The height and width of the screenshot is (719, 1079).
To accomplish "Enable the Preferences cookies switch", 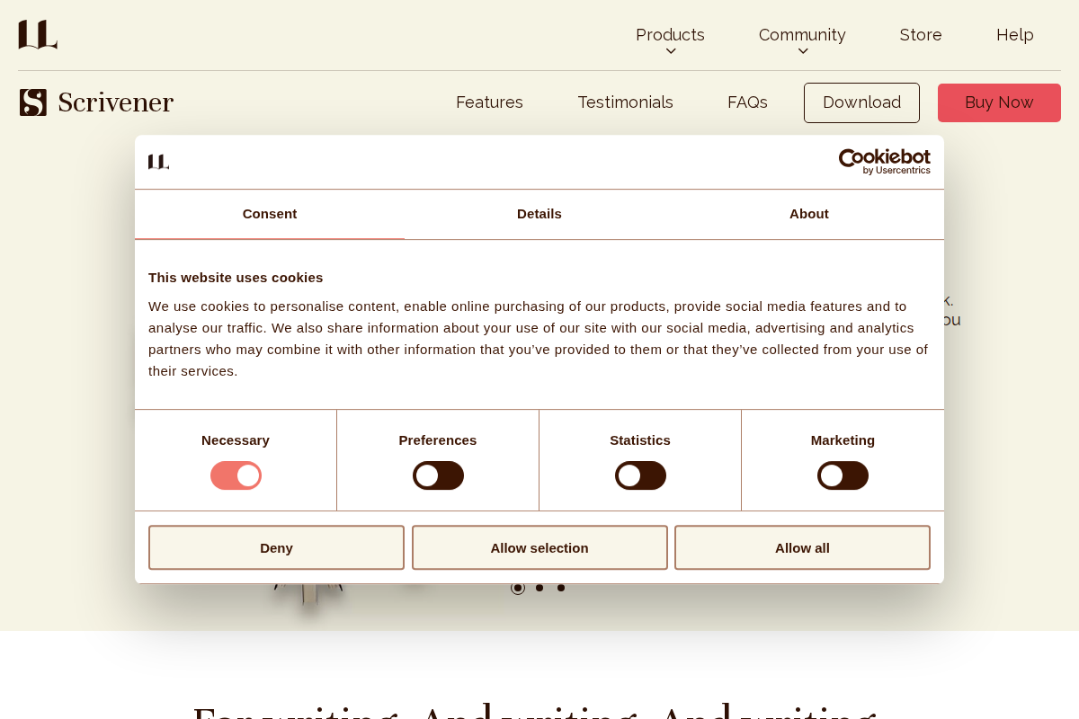I will [438, 475].
